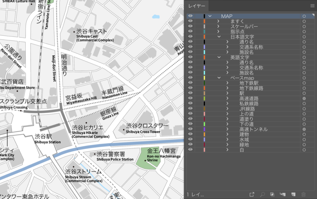
Task: Click the Make/Release Clipping Mask icon
Action: coord(272,194)
